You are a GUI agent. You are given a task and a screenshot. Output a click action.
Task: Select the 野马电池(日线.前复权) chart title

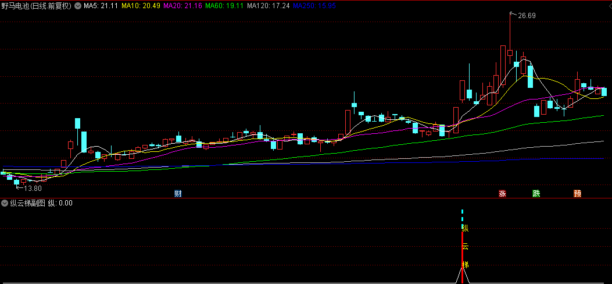(x=36, y=6)
